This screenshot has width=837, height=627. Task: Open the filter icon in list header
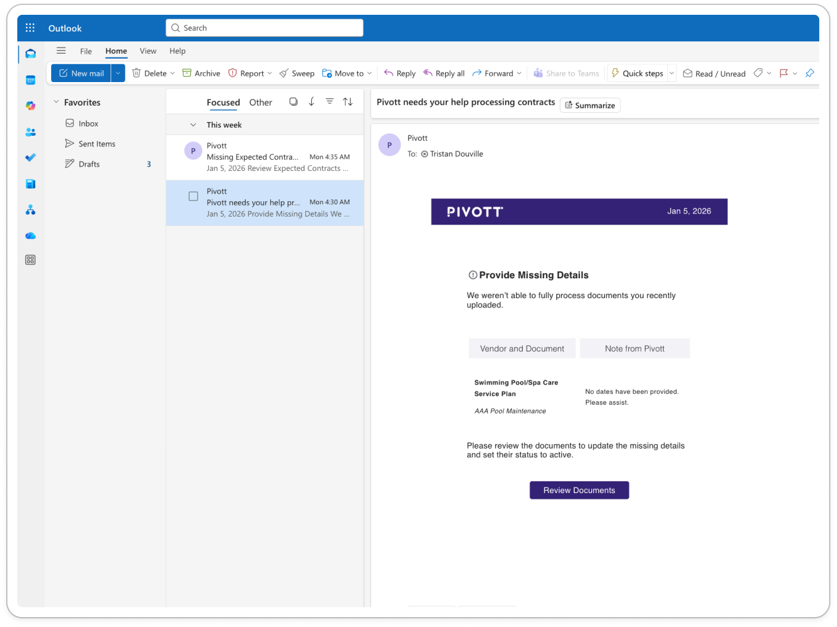[x=330, y=102]
